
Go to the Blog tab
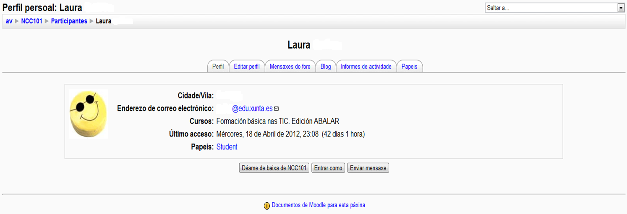tap(326, 67)
